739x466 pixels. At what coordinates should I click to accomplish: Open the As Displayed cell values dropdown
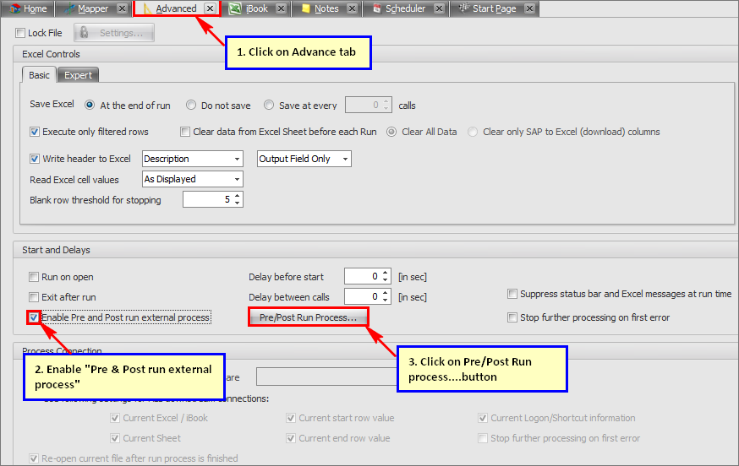(x=237, y=179)
